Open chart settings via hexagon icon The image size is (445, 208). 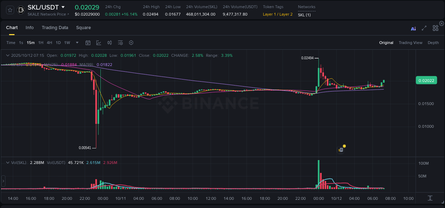(x=131, y=43)
